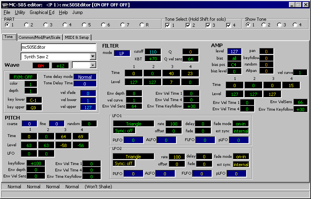Open the empty Wave dropdown beside +12
Screen dimensions: 311x199
(x=93, y=65)
